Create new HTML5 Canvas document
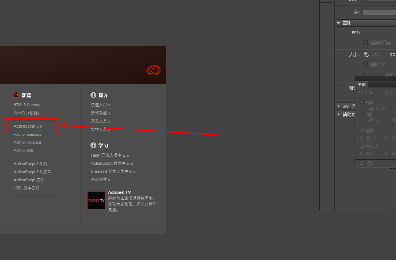Image resolution: width=396 pixels, height=260 pixels. [x=27, y=105]
